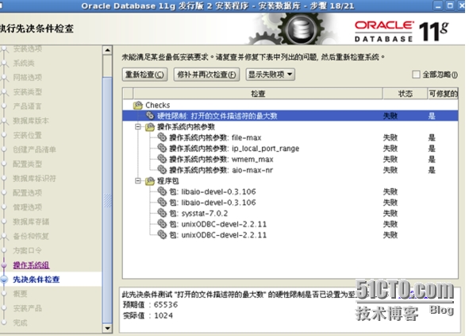Image resolution: width=469 pixels, height=336 pixels.
Task: Click the 实际值 1024 text
Action: pyautogui.click(x=148, y=315)
